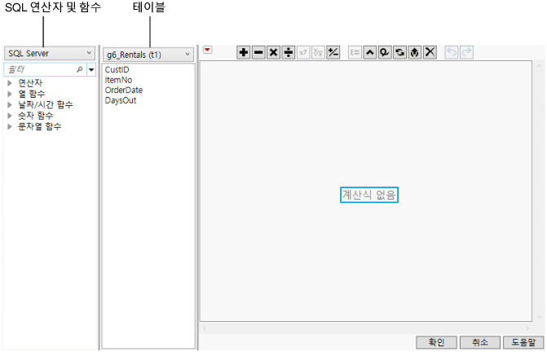Select the CustID column
547x352 pixels.
click(117, 70)
